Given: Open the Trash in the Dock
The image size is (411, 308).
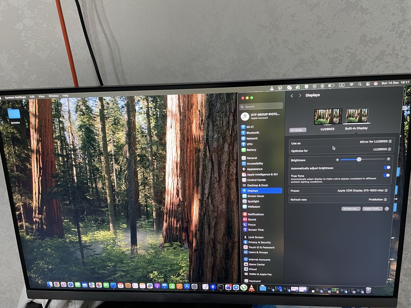Looking at the screenshot, I should click(x=368, y=290).
